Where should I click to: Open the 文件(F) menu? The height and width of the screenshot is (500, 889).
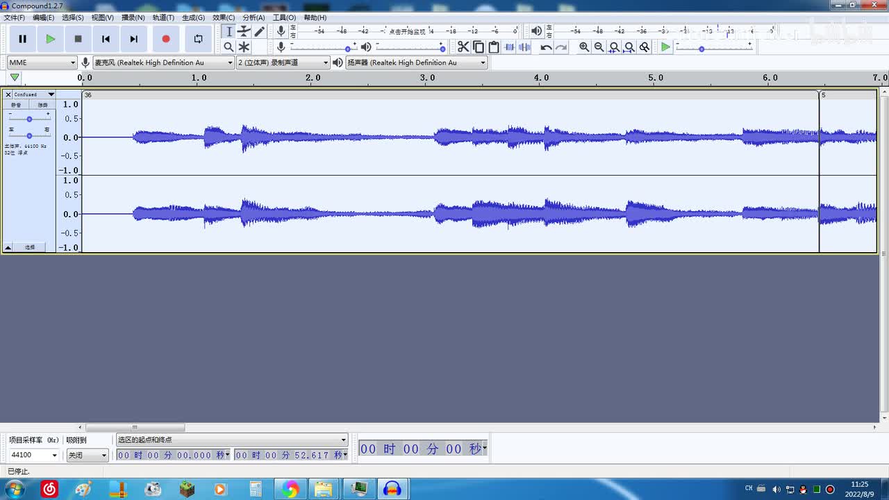pos(14,17)
